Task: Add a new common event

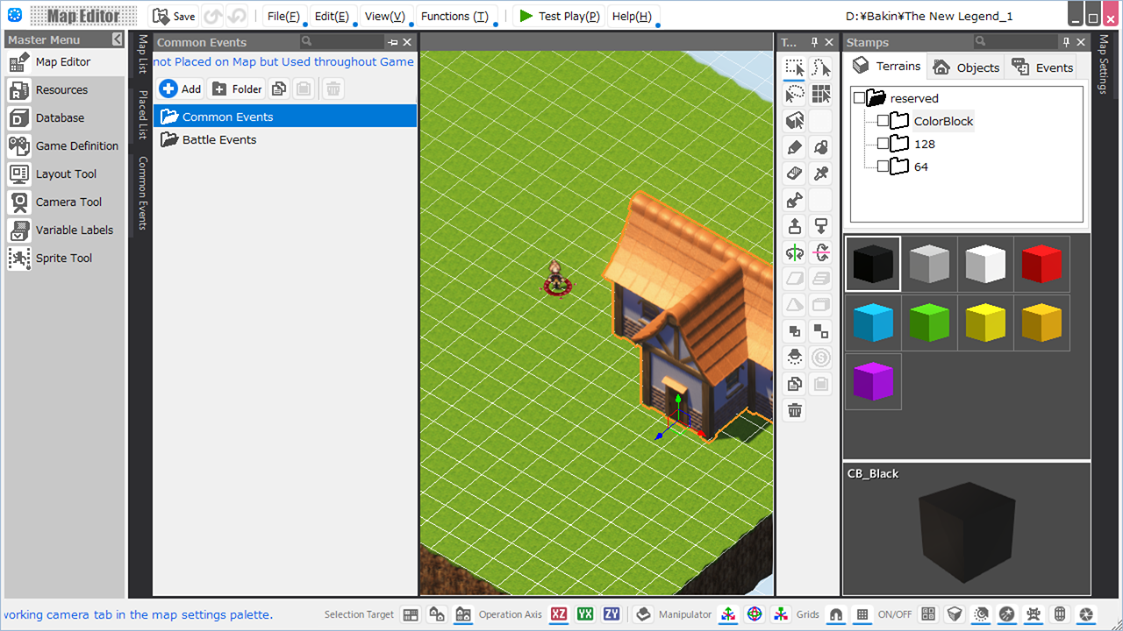Action: [181, 89]
